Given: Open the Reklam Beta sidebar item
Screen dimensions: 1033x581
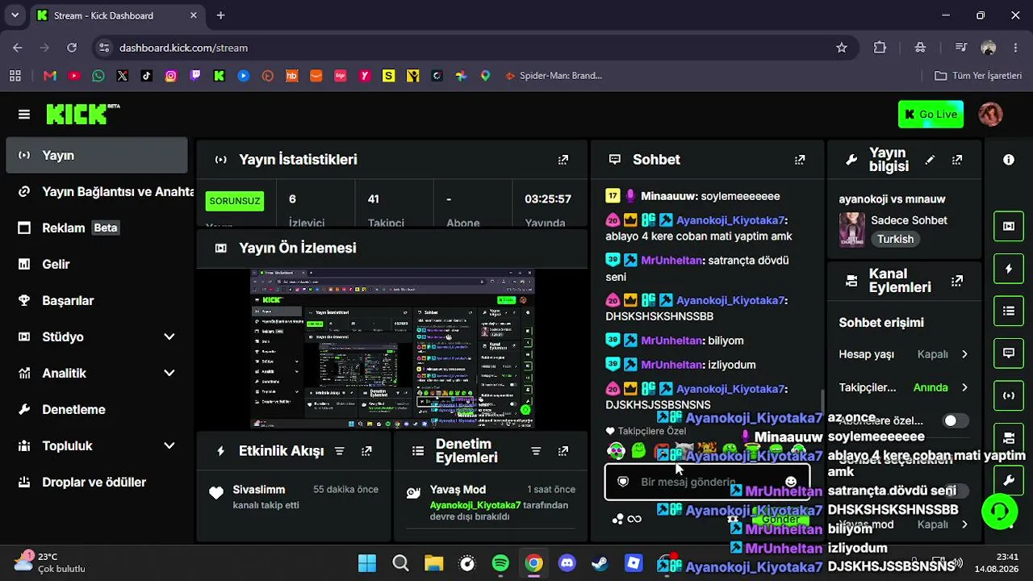Looking at the screenshot, I should point(97,228).
